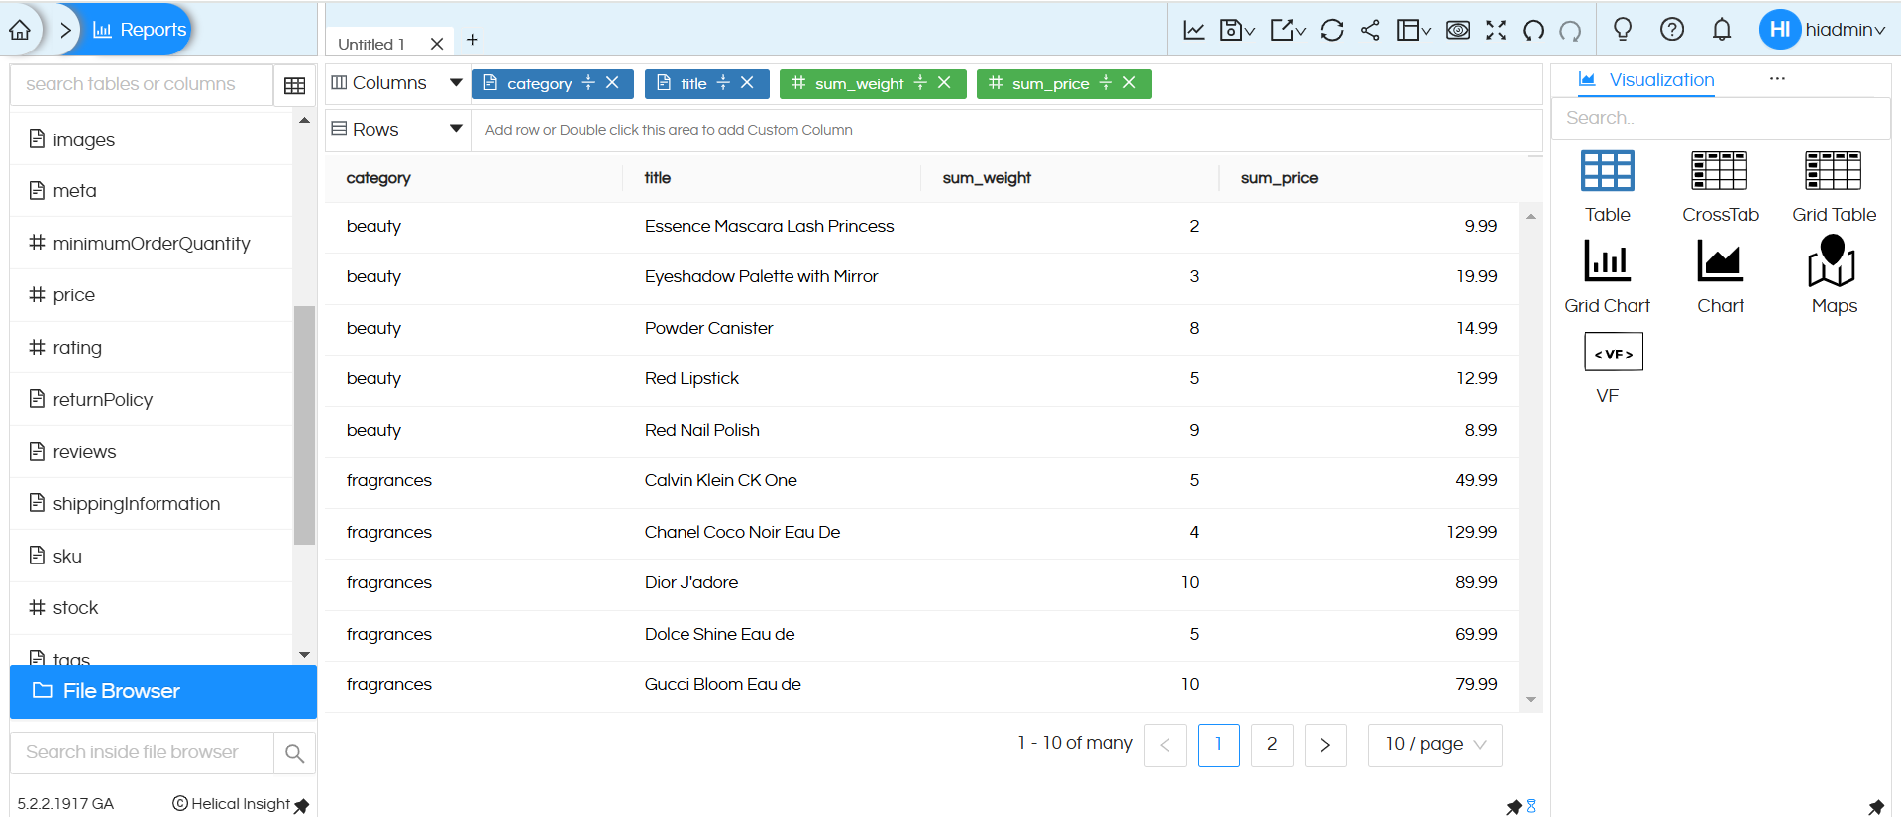Expand the Columns dropdown
The height and width of the screenshot is (819, 1901).
click(456, 83)
